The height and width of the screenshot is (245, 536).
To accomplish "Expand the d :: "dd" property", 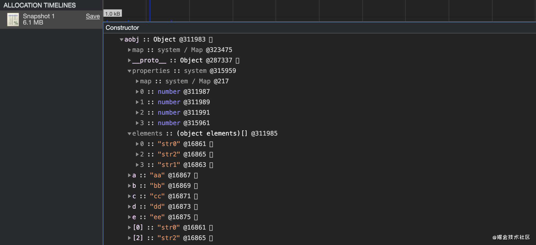I will [x=129, y=207].
